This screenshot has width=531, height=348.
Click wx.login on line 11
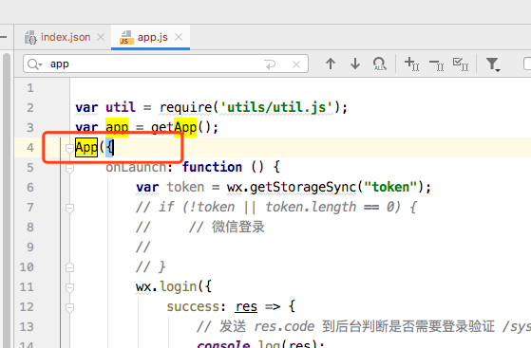point(166,287)
